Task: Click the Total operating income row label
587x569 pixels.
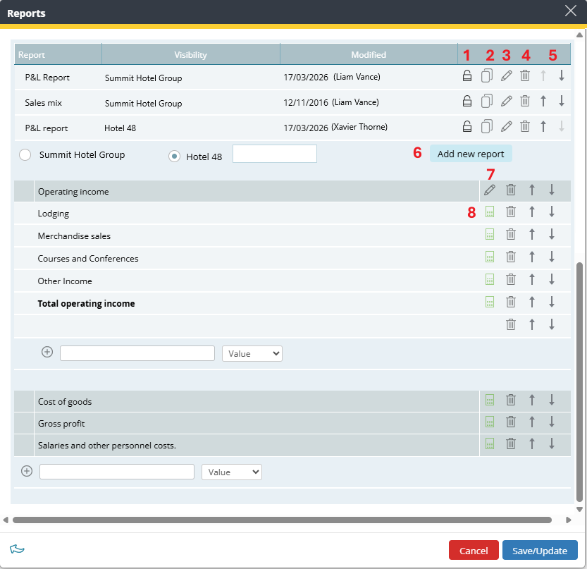Action: 86,303
